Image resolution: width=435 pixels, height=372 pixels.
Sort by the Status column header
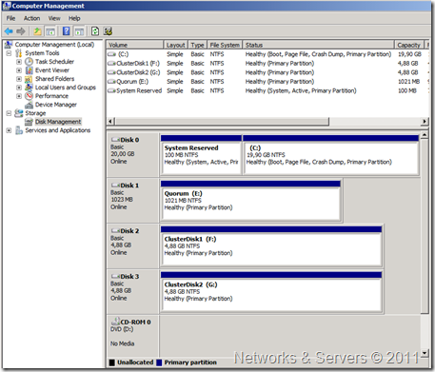[x=319, y=45]
